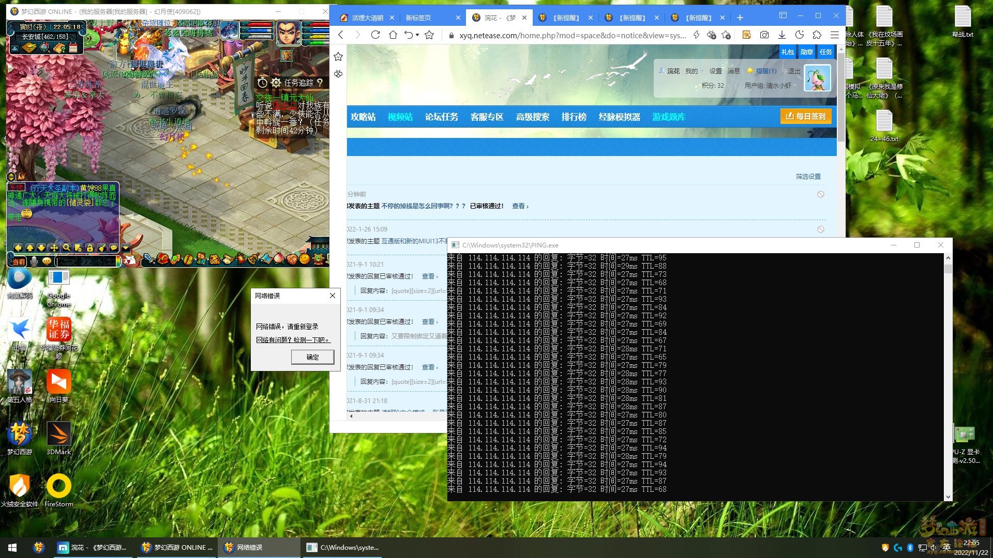Open the browser screenshot camera tool
This screenshot has height=558, width=993.
tap(764, 35)
